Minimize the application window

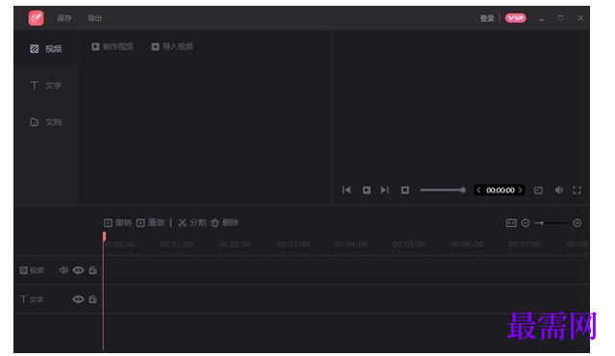point(541,18)
